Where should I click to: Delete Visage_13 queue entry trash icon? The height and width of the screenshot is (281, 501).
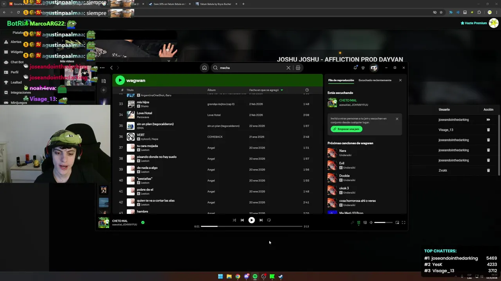tap(488, 130)
